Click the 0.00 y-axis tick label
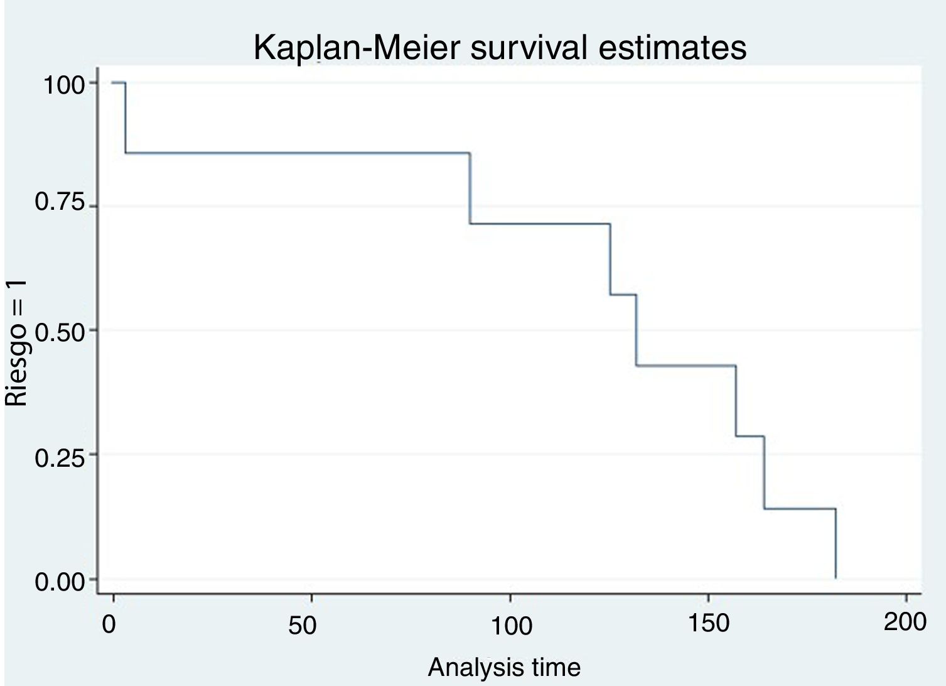The height and width of the screenshot is (686, 946). point(60,582)
